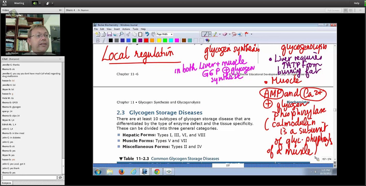Screen dimensions: 366x186
Task: Select the Eraser tool
Action: [x=225, y=34]
